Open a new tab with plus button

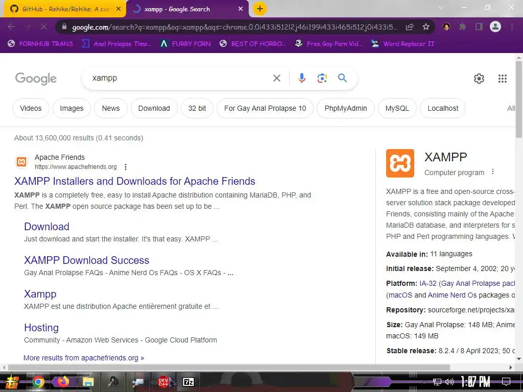tap(260, 9)
